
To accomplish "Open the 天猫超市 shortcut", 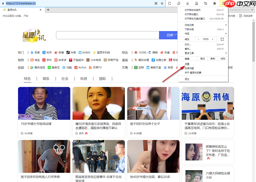I will click(76, 60).
